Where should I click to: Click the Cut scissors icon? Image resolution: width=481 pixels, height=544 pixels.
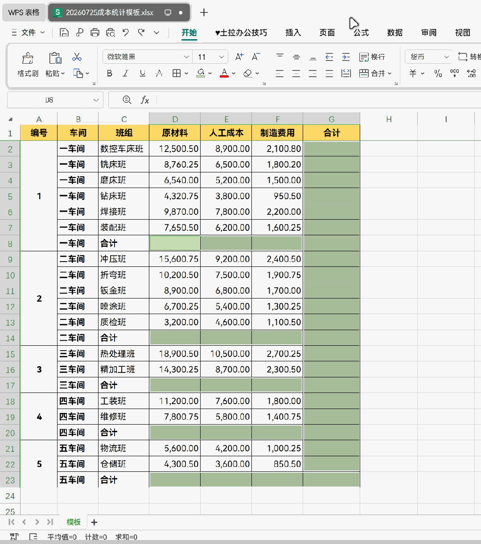(77, 57)
